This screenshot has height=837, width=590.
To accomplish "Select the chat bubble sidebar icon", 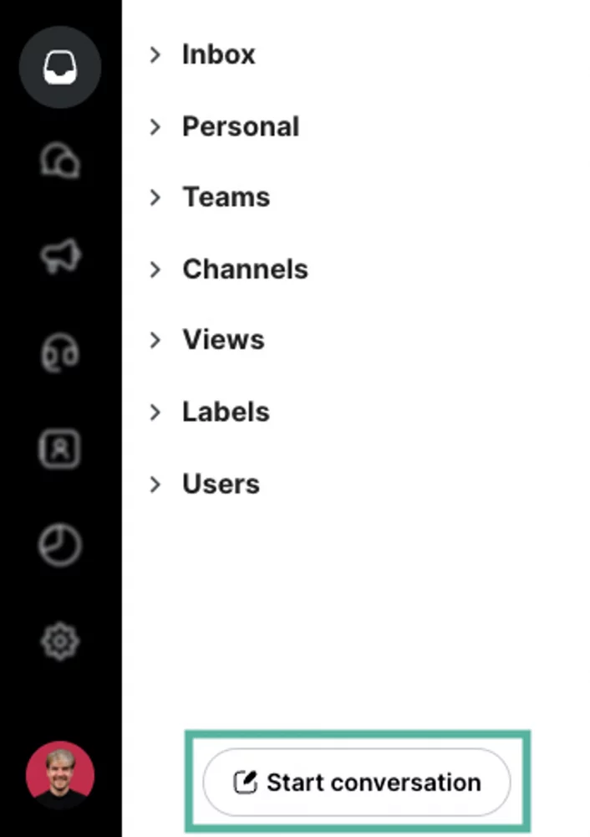I will pyautogui.click(x=59, y=161).
